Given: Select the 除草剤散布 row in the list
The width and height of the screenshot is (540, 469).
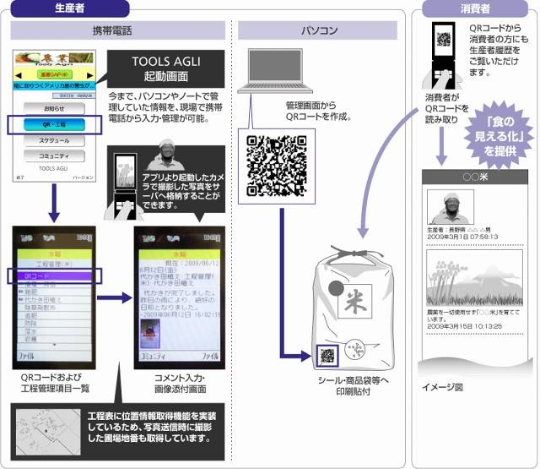Looking at the screenshot, I should pyautogui.click(x=55, y=308).
